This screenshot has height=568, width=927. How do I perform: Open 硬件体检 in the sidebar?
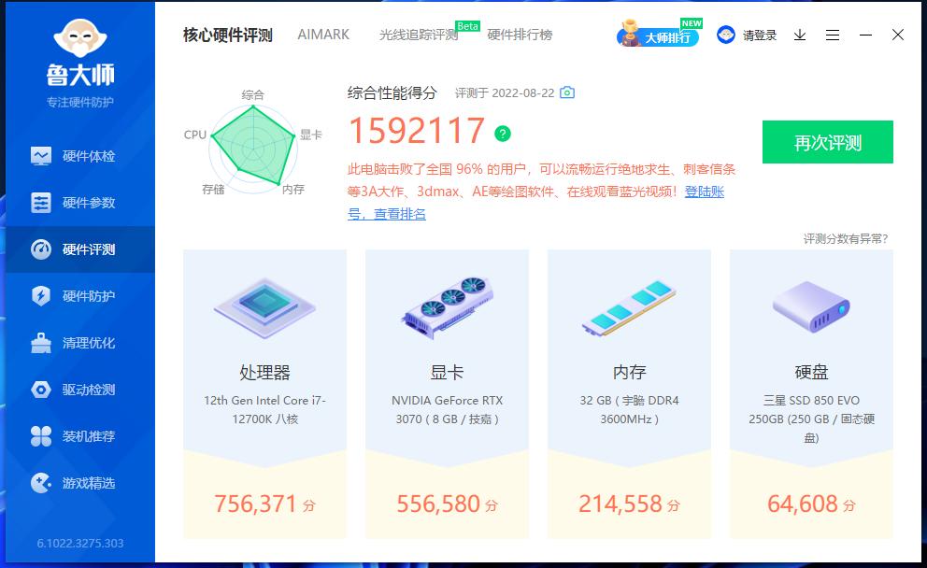(x=80, y=156)
